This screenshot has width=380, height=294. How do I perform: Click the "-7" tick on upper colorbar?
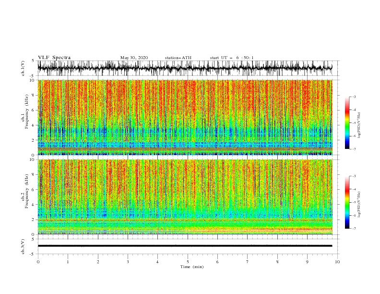click(x=354, y=149)
